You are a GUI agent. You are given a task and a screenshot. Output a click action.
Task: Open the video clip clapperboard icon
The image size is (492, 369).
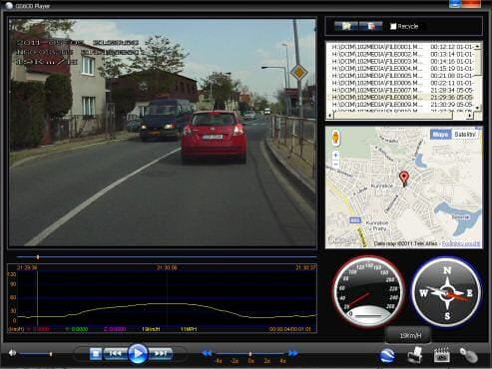442,355
